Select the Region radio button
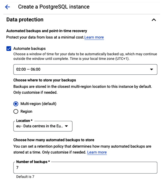 click(x=16, y=111)
